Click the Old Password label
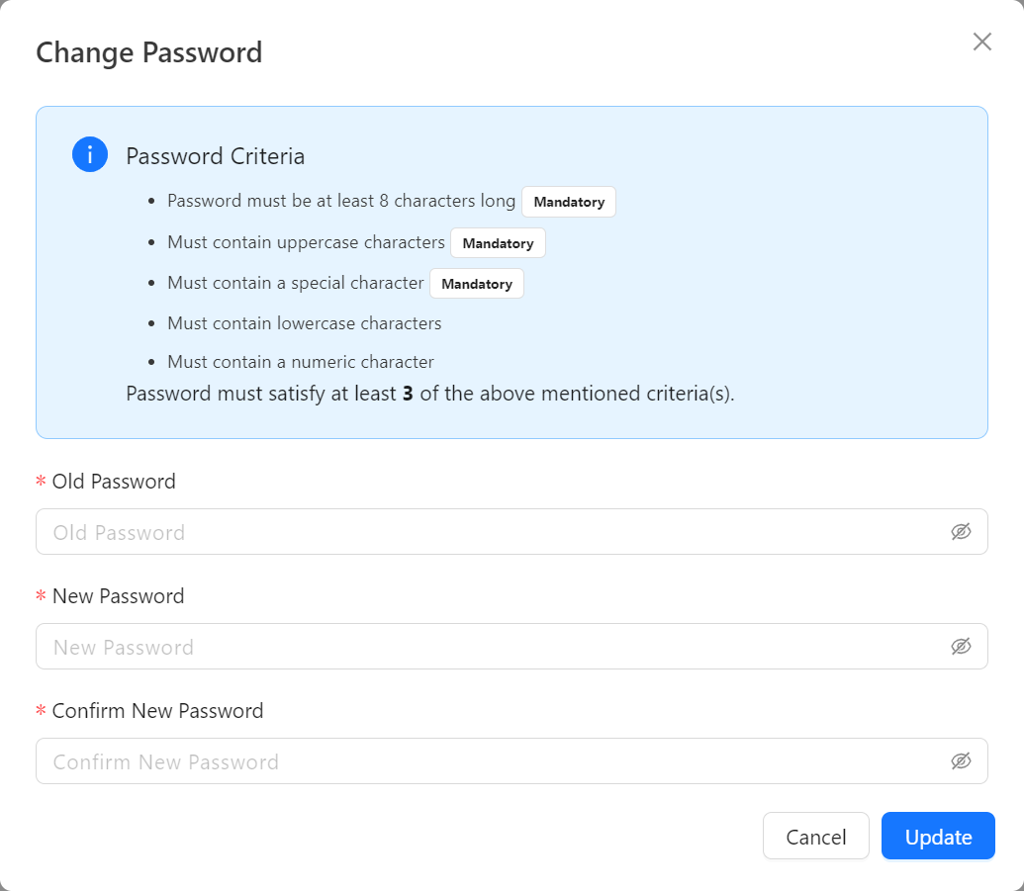The height and width of the screenshot is (891, 1024). tap(114, 482)
